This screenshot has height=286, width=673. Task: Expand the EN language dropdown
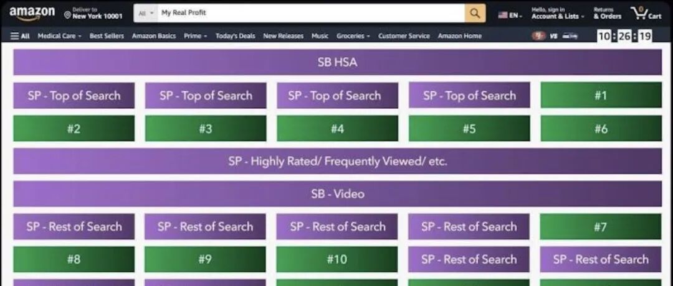pyautogui.click(x=515, y=16)
